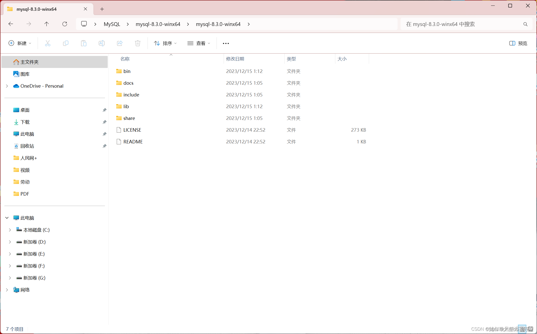Viewport: 537px width, 334px height.
Task: Open the 查看 view dropdown
Action: [x=199, y=43]
